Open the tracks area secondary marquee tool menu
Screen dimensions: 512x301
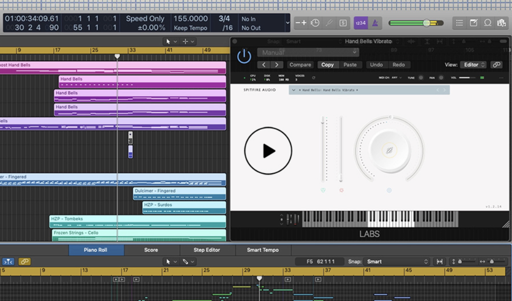tap(188, 42)
